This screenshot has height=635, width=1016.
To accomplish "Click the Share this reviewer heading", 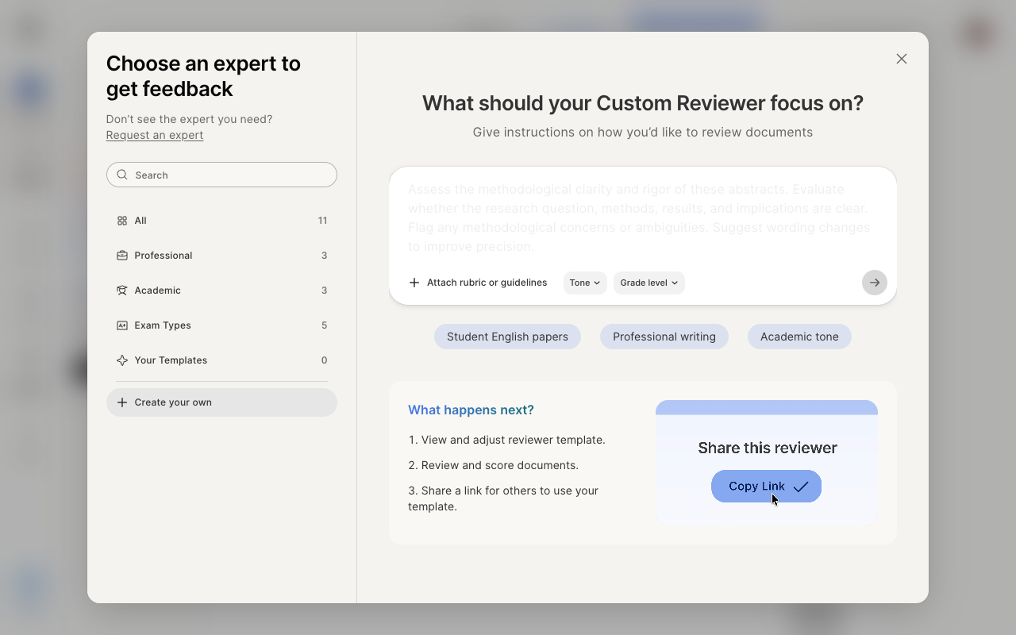I will click(768, 448).
